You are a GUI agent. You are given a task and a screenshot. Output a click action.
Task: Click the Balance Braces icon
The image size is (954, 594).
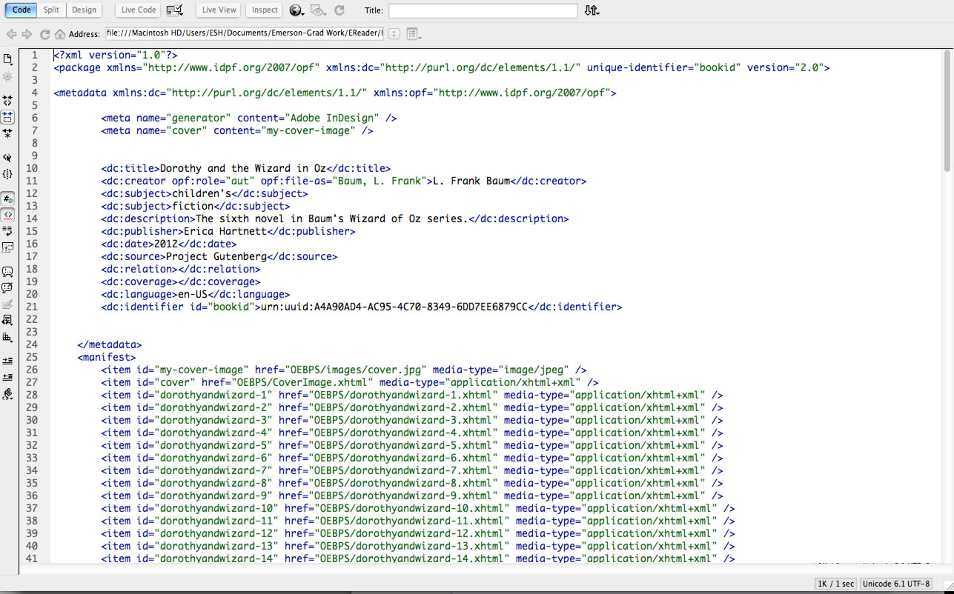7,174
